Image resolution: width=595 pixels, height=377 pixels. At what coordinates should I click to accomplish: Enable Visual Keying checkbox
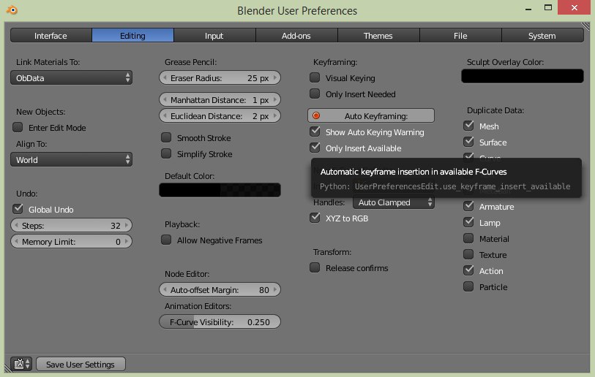(315, 77)
